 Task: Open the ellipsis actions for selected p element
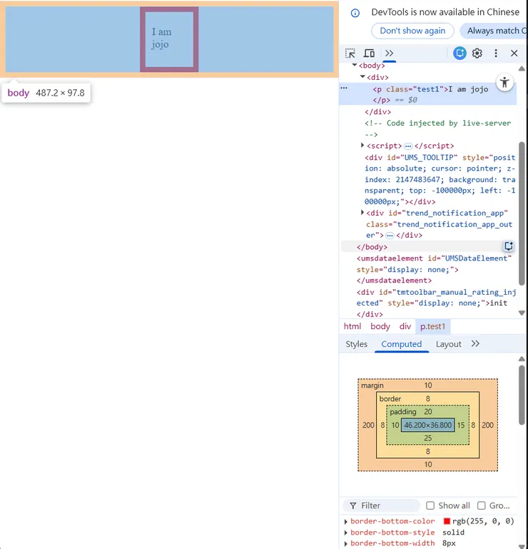tap(345, 88)
